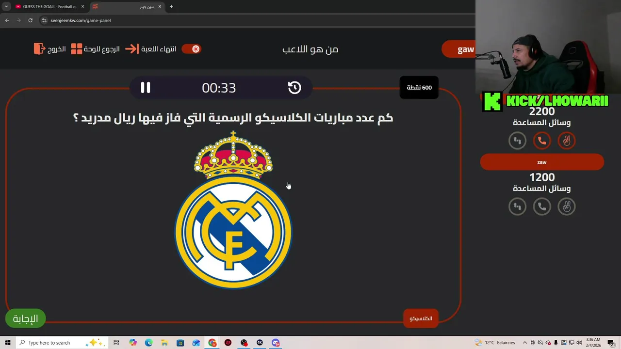Click the zaw score 1200
621x349 pixels.
click(x=542, y=177)
